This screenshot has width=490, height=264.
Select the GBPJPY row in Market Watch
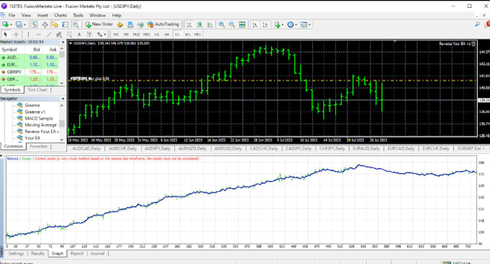30,72
